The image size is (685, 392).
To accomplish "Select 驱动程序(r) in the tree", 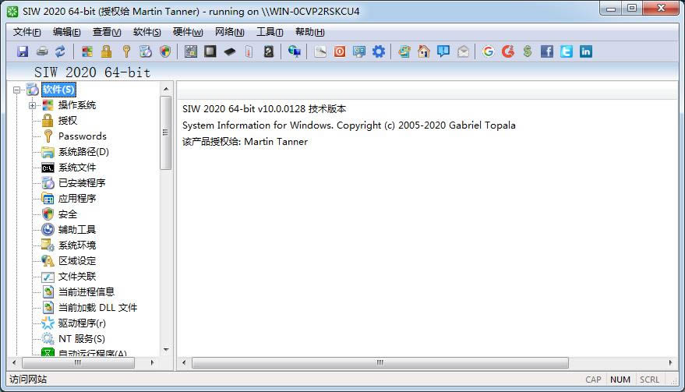I will 82,323.
